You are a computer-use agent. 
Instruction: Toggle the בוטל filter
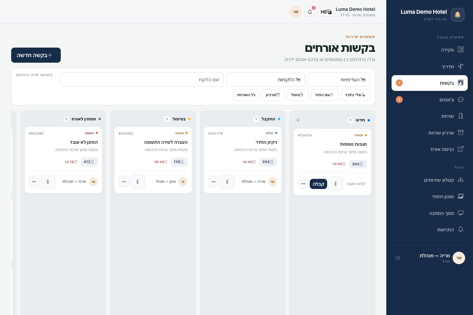tap(298, 95)
